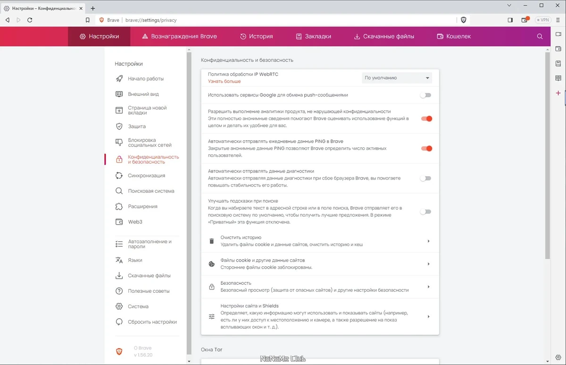Enable automatic diagnostic data sending switch
The image size is (566, 365).
coord(426,178)
